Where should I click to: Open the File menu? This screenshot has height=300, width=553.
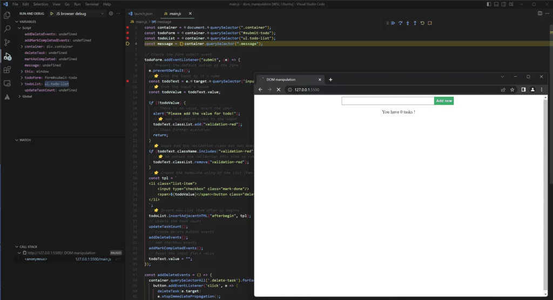[x=15, y=4]
